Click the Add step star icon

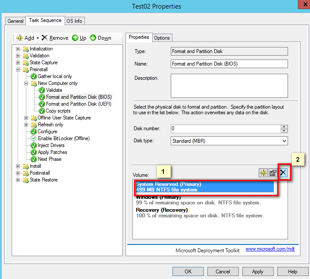[x=19, y=38]
